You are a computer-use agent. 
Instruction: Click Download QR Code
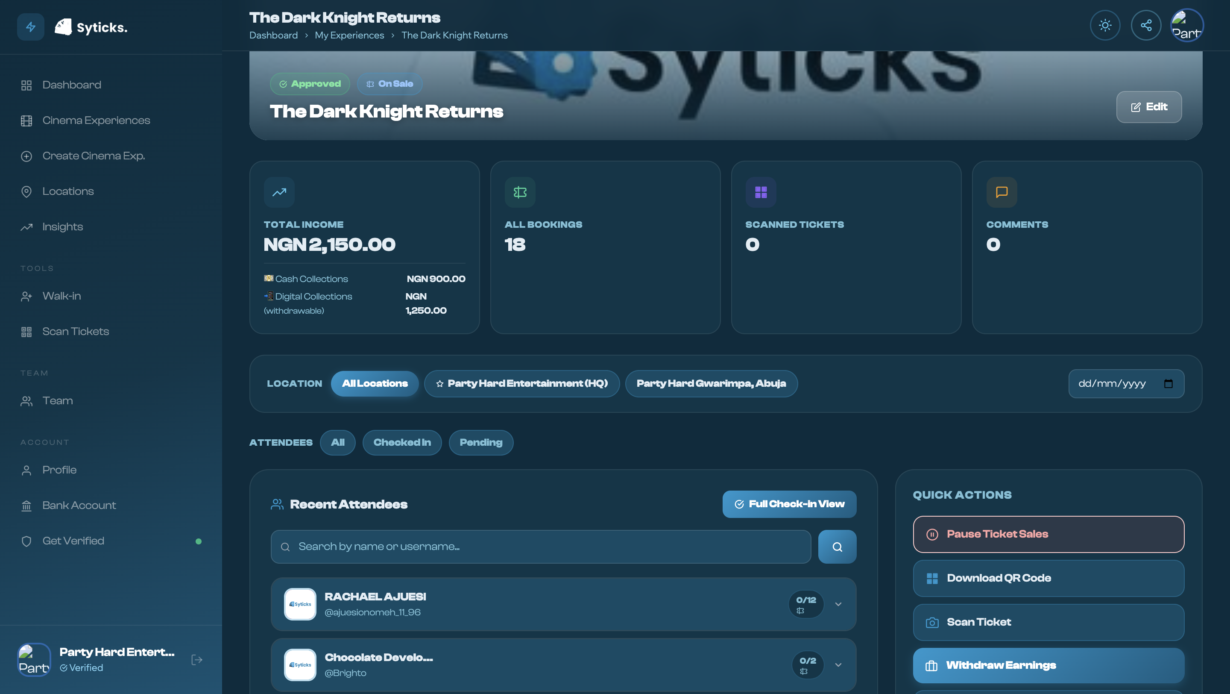coord(1048,579)
